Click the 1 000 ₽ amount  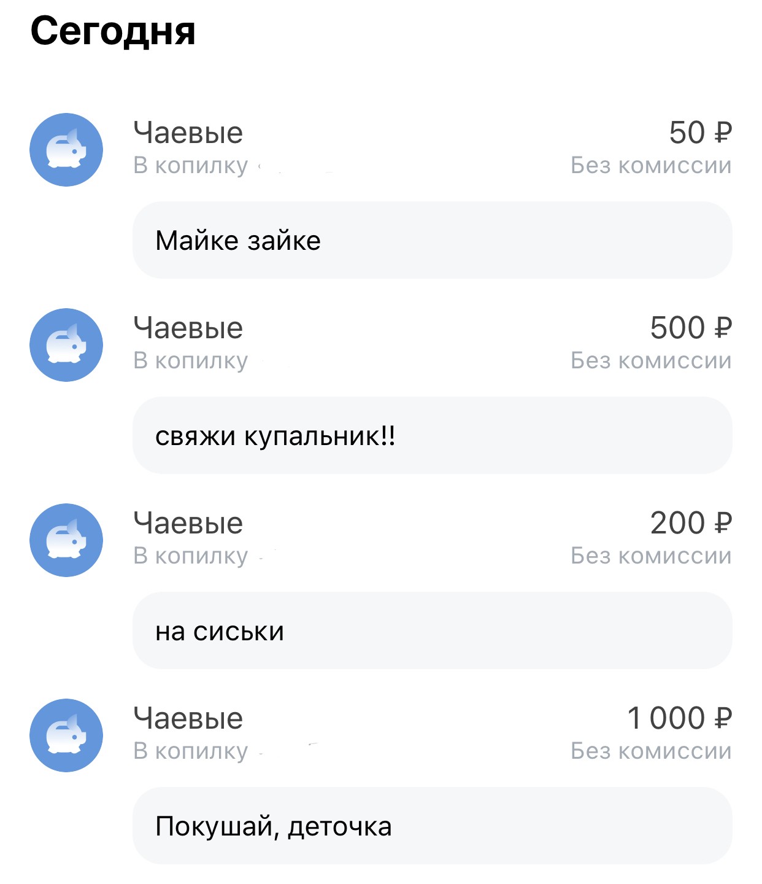(x=679, y=718)
